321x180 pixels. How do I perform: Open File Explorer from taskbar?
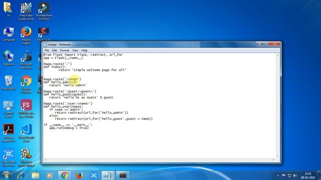click(x=36, y=175)
